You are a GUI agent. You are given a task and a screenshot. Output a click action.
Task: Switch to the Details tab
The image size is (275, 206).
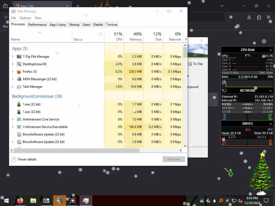(98, 24)
